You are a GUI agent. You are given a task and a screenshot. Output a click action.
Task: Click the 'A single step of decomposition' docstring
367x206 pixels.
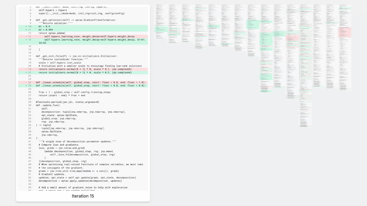pos(77,142)
